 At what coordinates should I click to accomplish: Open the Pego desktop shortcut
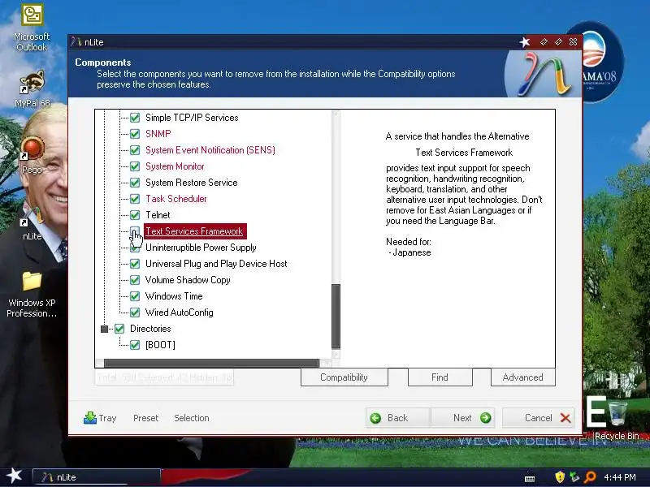(x=32, y=155)
